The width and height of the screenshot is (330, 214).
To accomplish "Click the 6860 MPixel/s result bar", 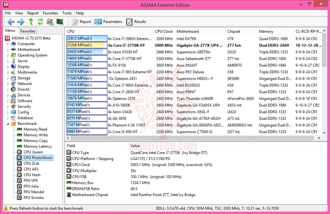I will coord(87,132).
